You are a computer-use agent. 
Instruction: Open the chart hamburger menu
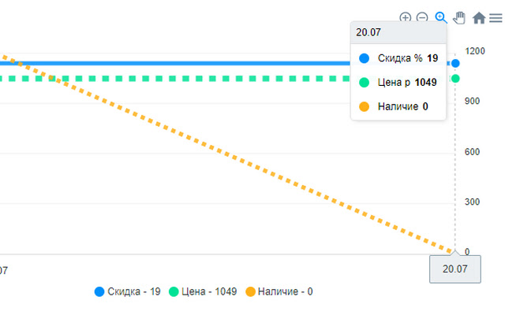[x=495, y=17]
